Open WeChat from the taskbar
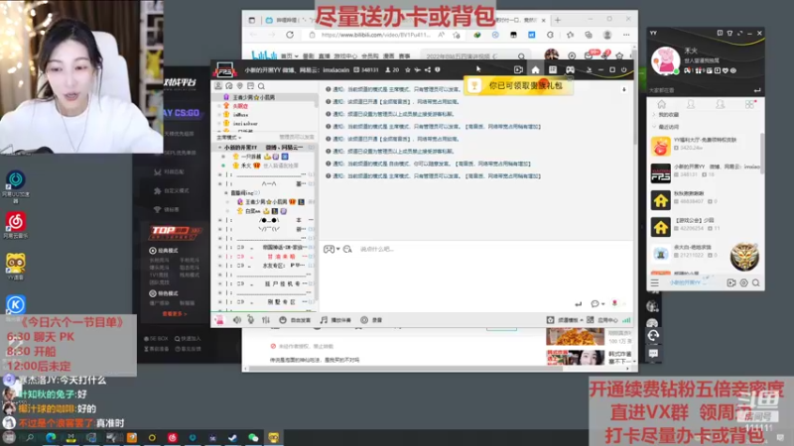This screenshot has width=794, height=446. (x=253, y=438)
